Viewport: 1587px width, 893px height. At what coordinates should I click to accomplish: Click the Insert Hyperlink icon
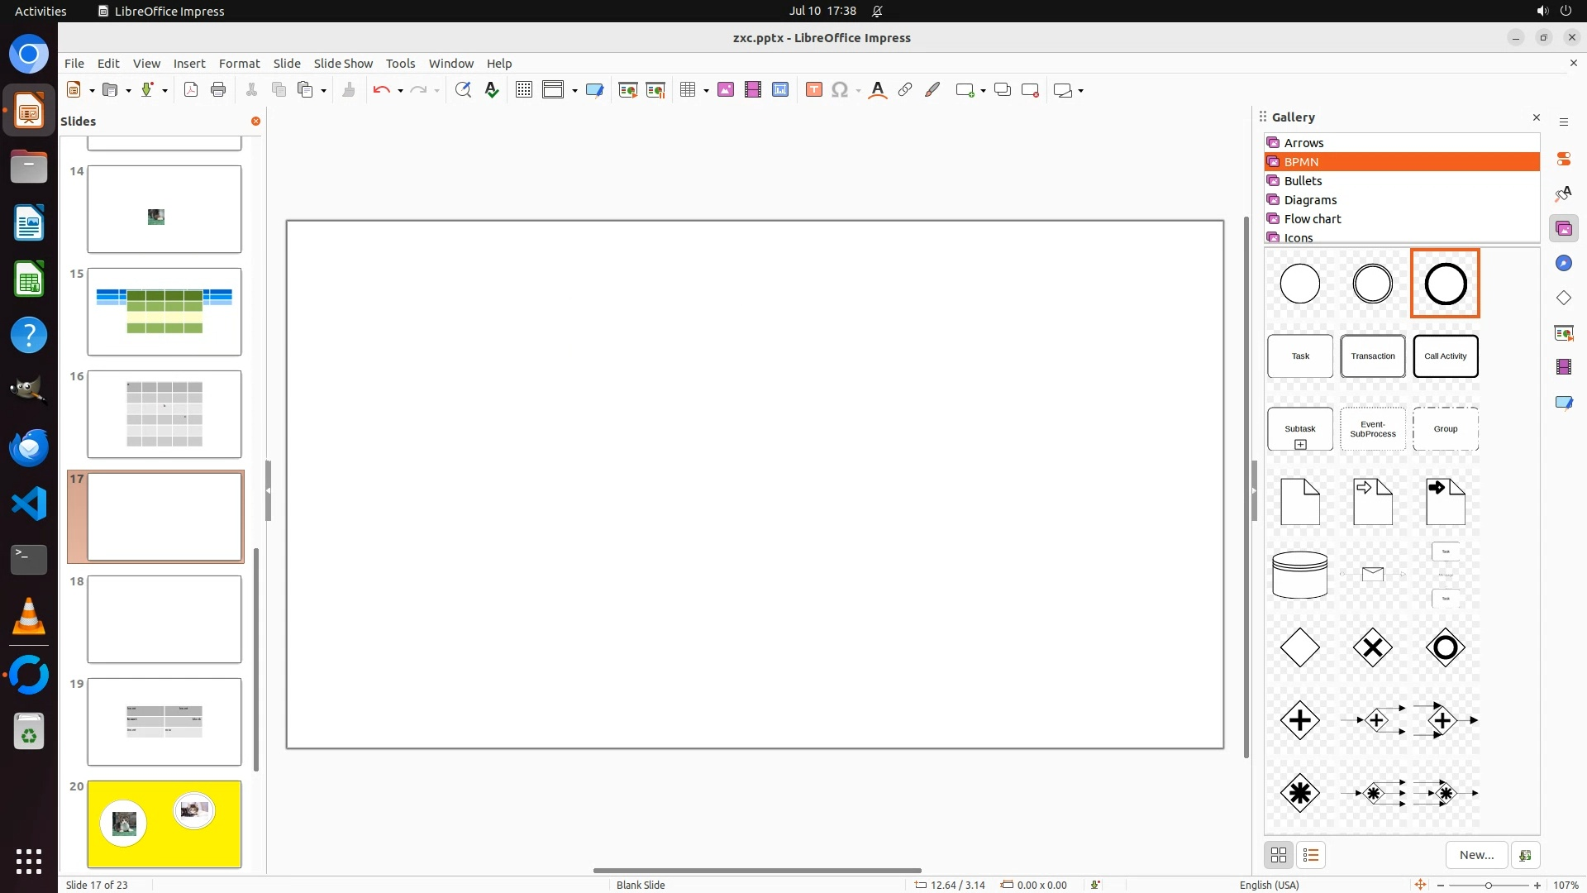pos(905,90)
